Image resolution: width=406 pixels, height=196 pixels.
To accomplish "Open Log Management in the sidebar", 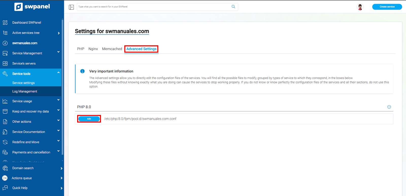I will coord(25,91).
